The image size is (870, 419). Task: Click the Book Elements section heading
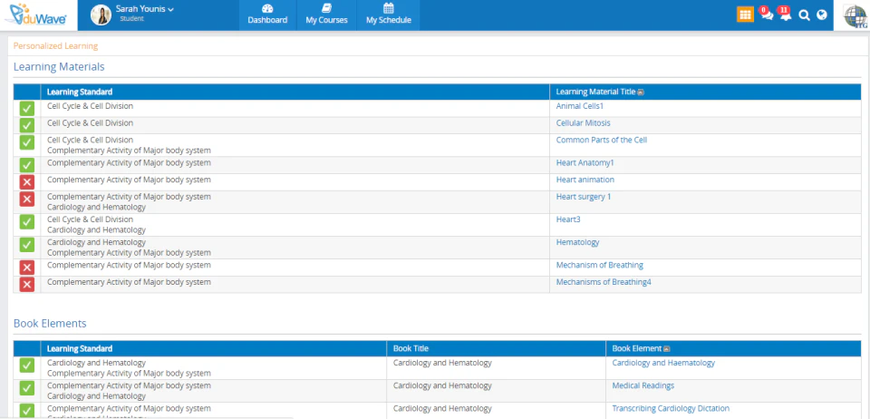click(x=50, y=323)
